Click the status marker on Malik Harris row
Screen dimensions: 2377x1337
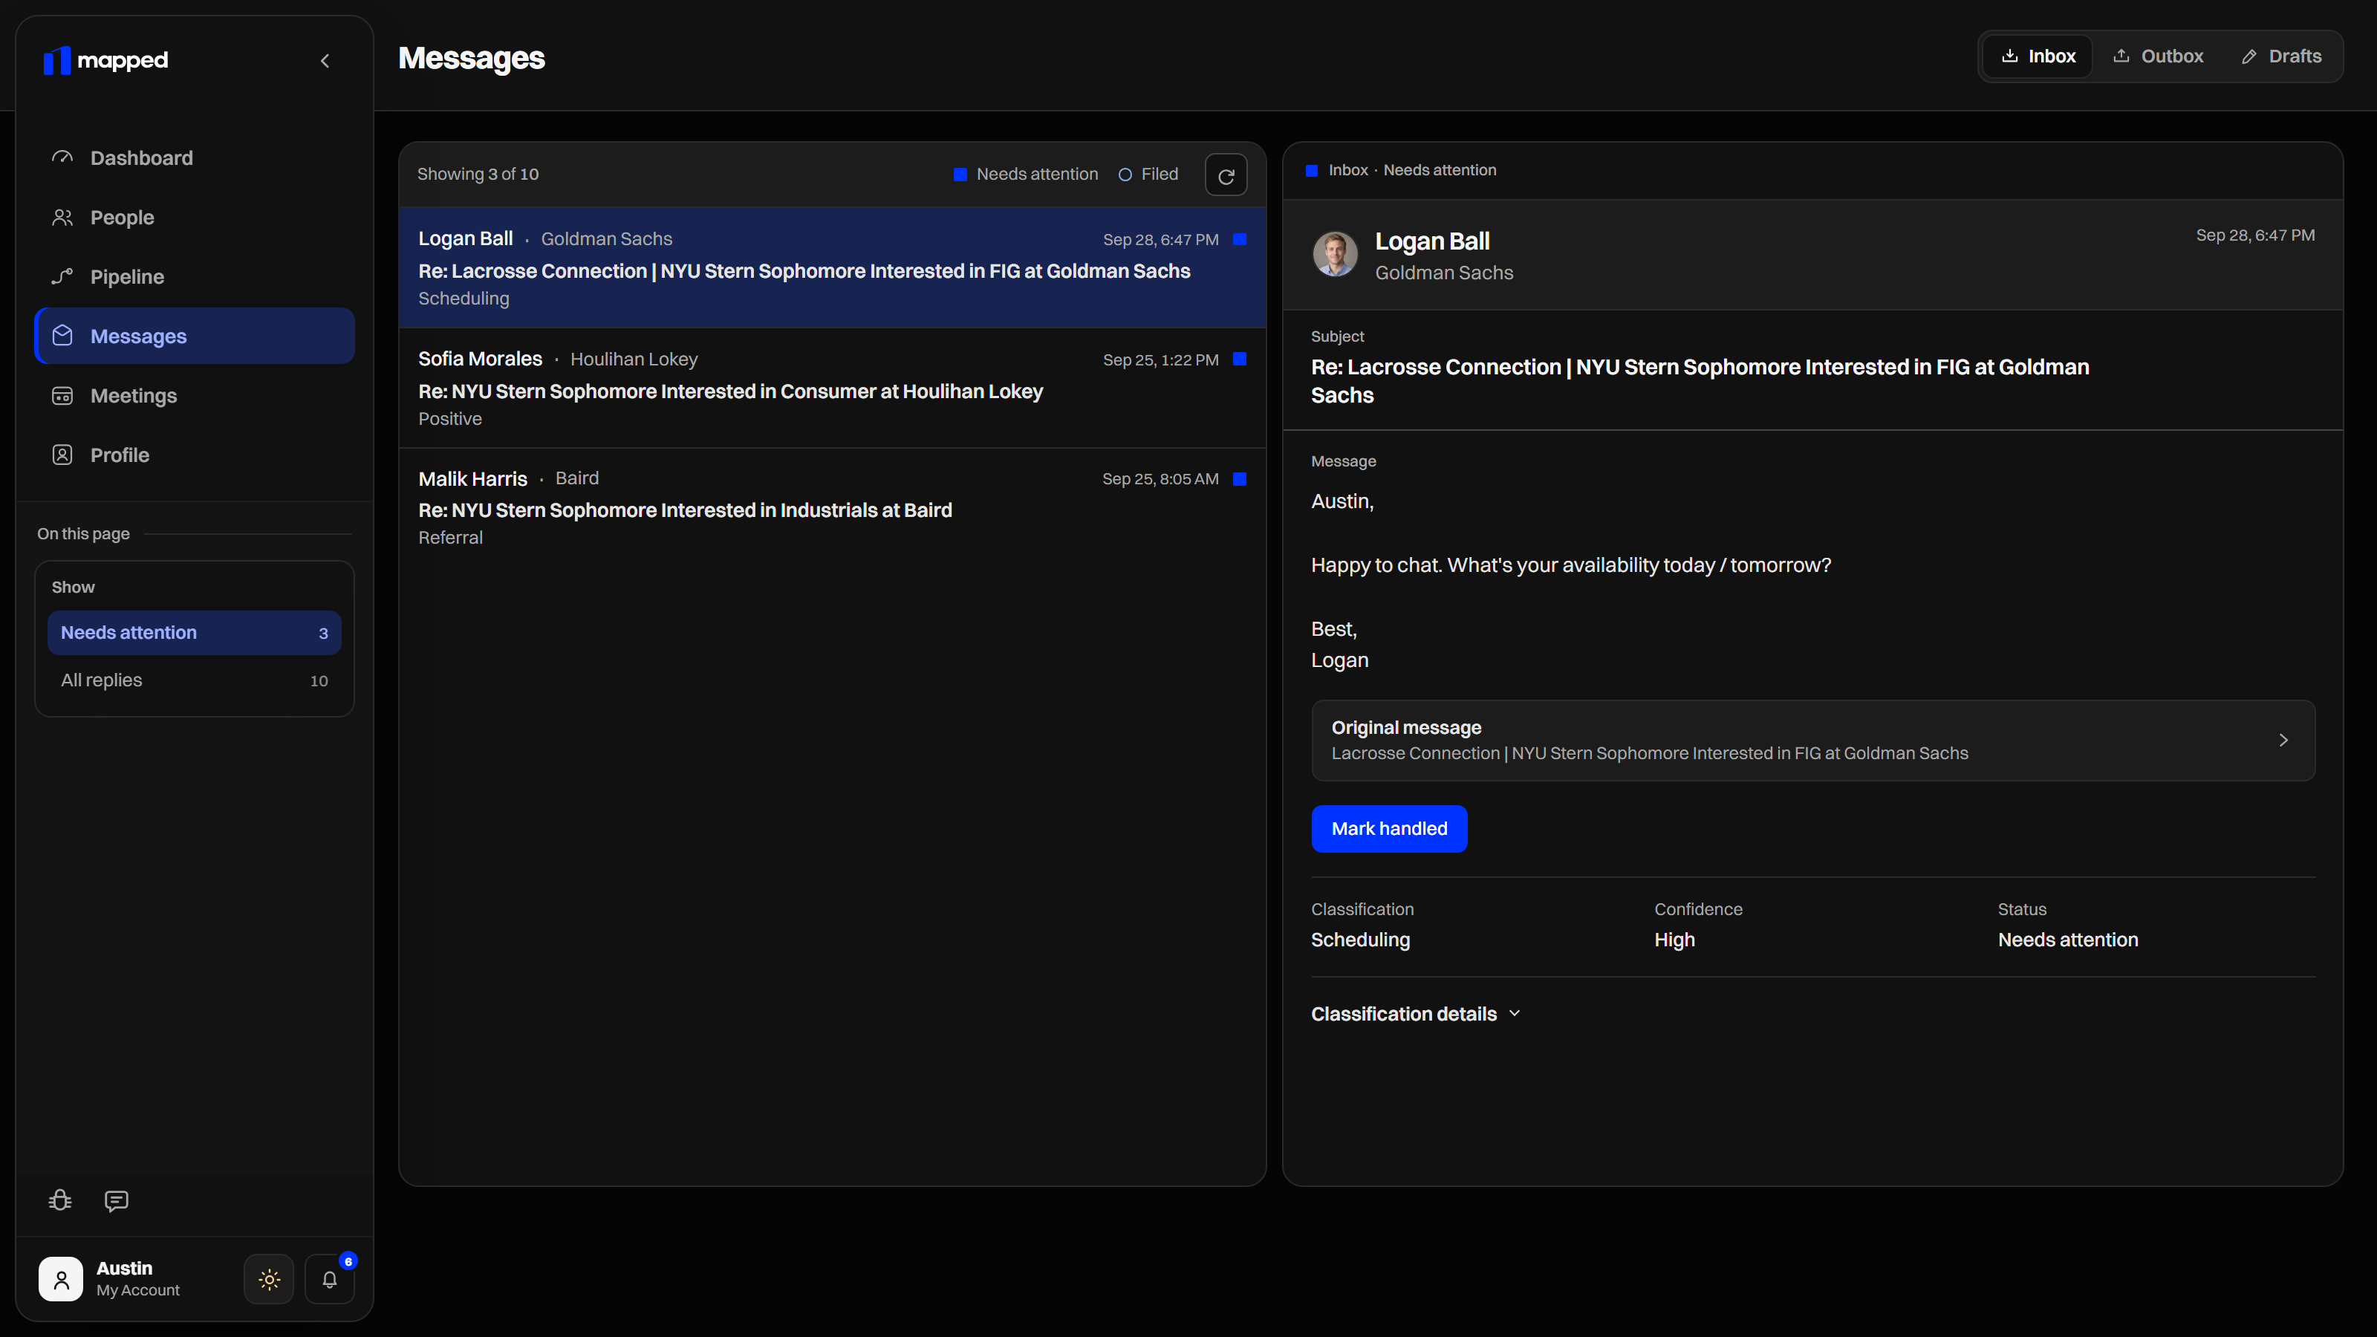1240,479
